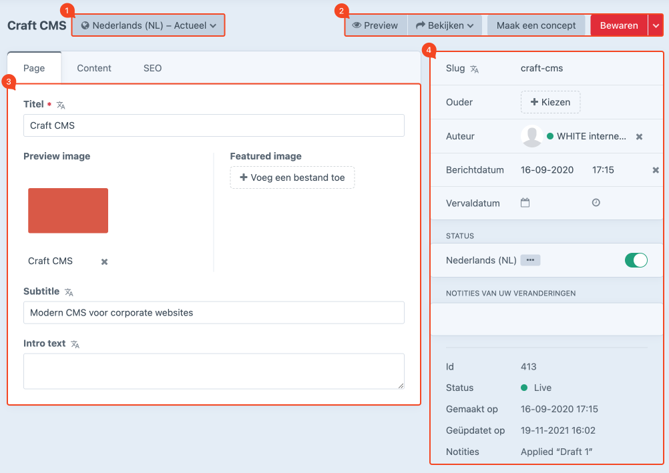
Task: Click the author avatar icon
Action: 531,136
